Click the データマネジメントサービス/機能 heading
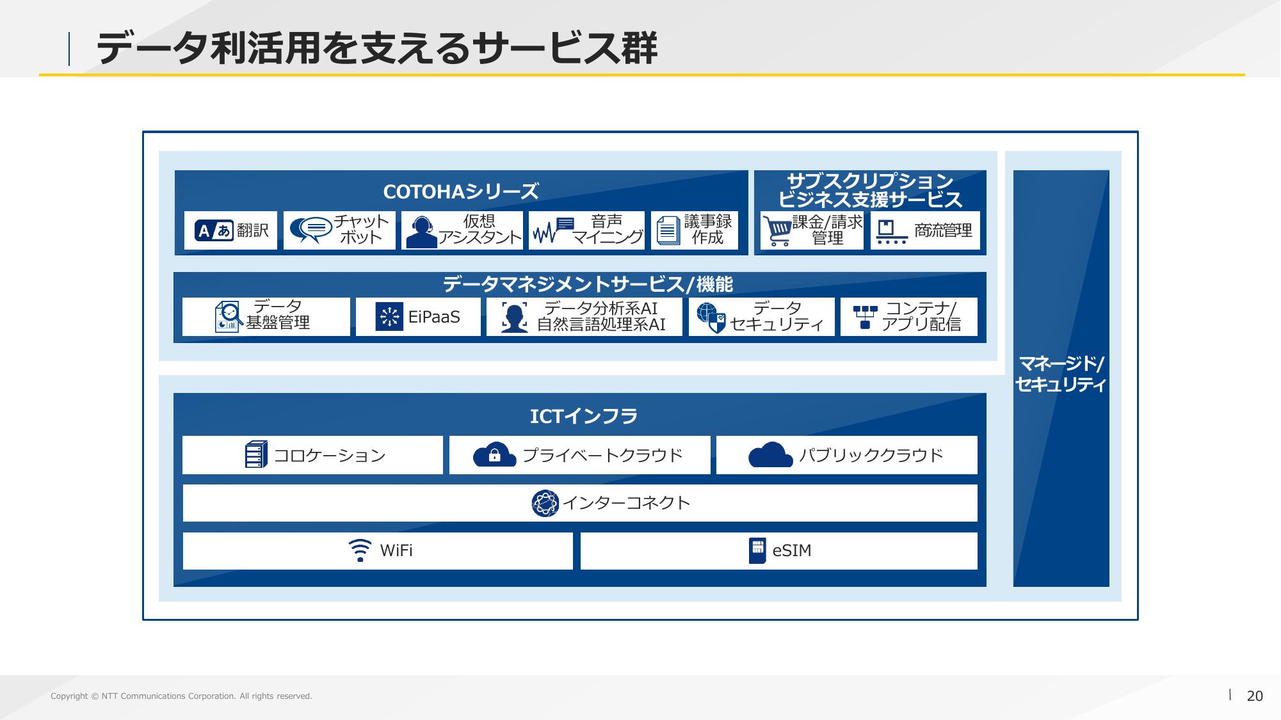 coord(588,284)
